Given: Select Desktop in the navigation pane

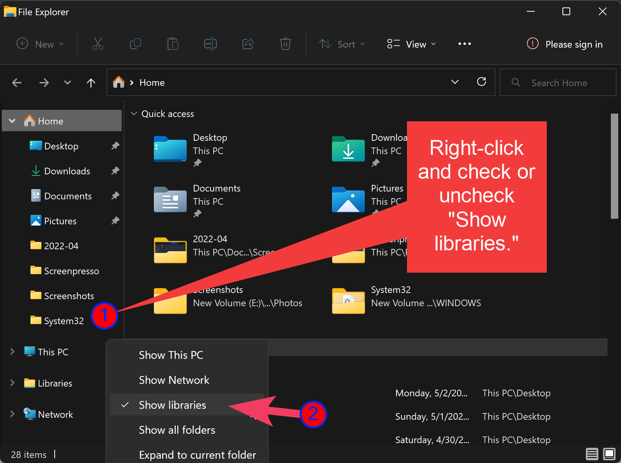Looking at the screenshot, I should click(62, 146).
